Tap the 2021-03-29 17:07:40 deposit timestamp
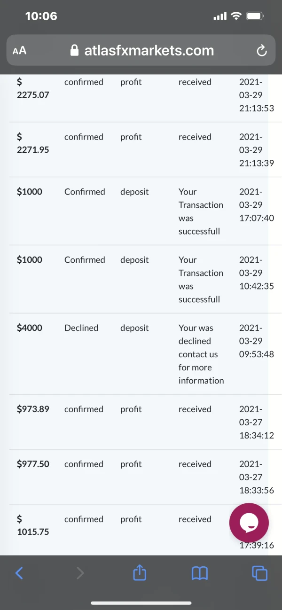Viewport: 282px width, 610px height. click(x=256, y=205)
